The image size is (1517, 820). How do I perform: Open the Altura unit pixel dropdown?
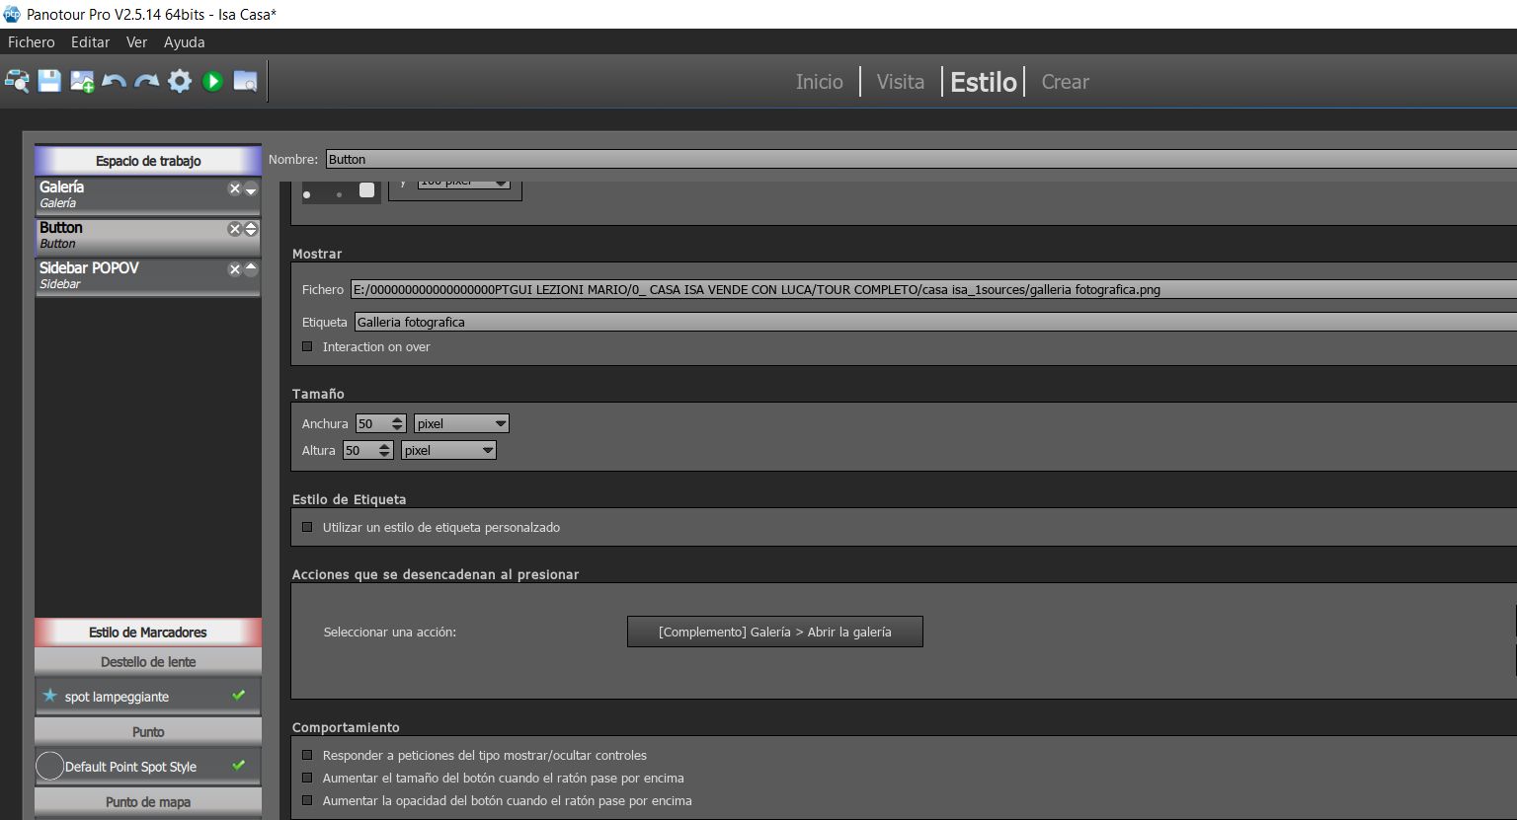[447, 450]
